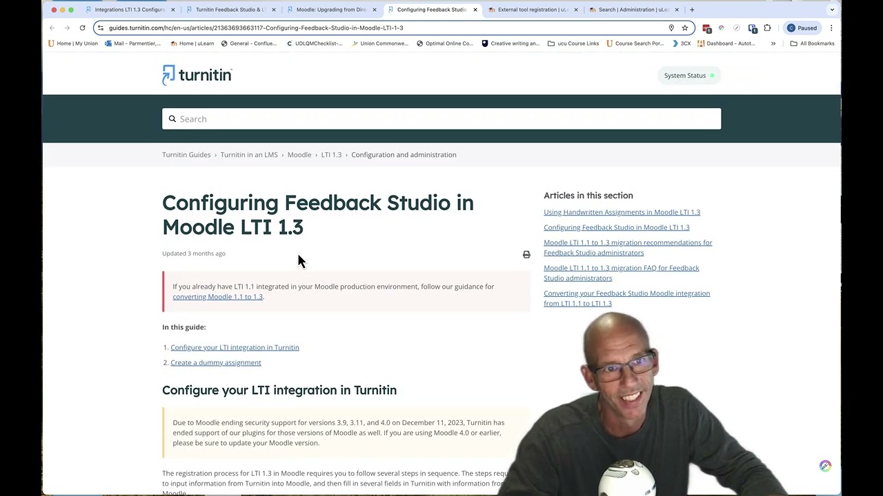
Task: Close the External tool registration tab
Action: (576, 10)
